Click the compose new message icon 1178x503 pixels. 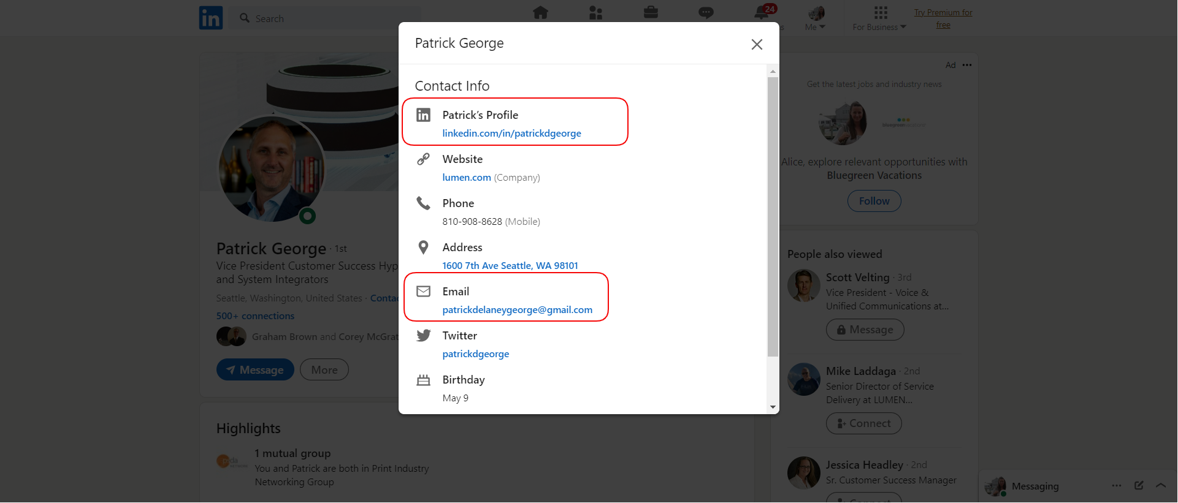pyautogui.click(x=1139, y=485)
